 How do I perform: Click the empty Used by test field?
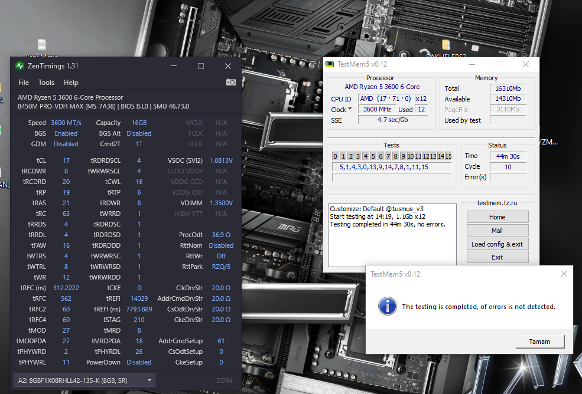tap(508, 120)
